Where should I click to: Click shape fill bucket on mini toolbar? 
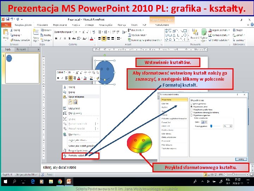[x=85, y=78]
